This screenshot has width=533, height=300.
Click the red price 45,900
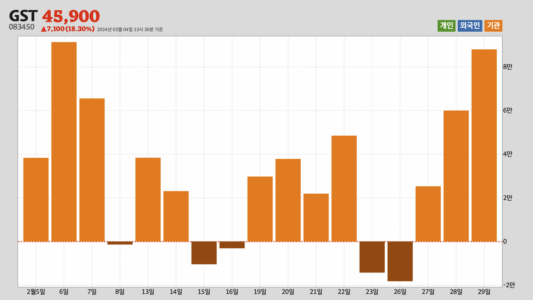(x=71, y=16)
